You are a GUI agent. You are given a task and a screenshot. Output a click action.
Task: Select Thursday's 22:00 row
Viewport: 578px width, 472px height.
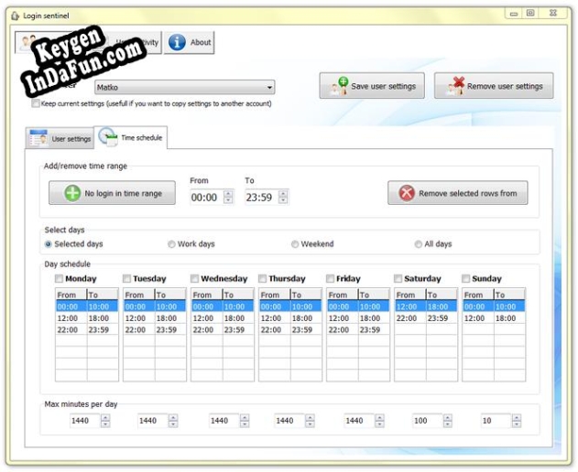[x=290, y=329]
